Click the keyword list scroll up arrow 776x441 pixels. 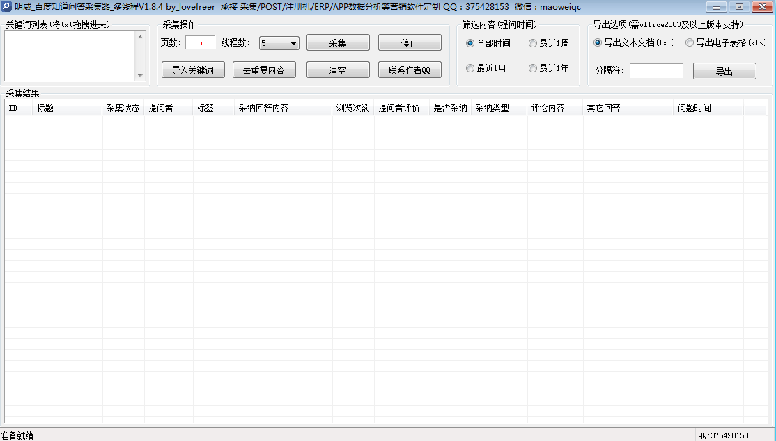(x=140, y=37)
